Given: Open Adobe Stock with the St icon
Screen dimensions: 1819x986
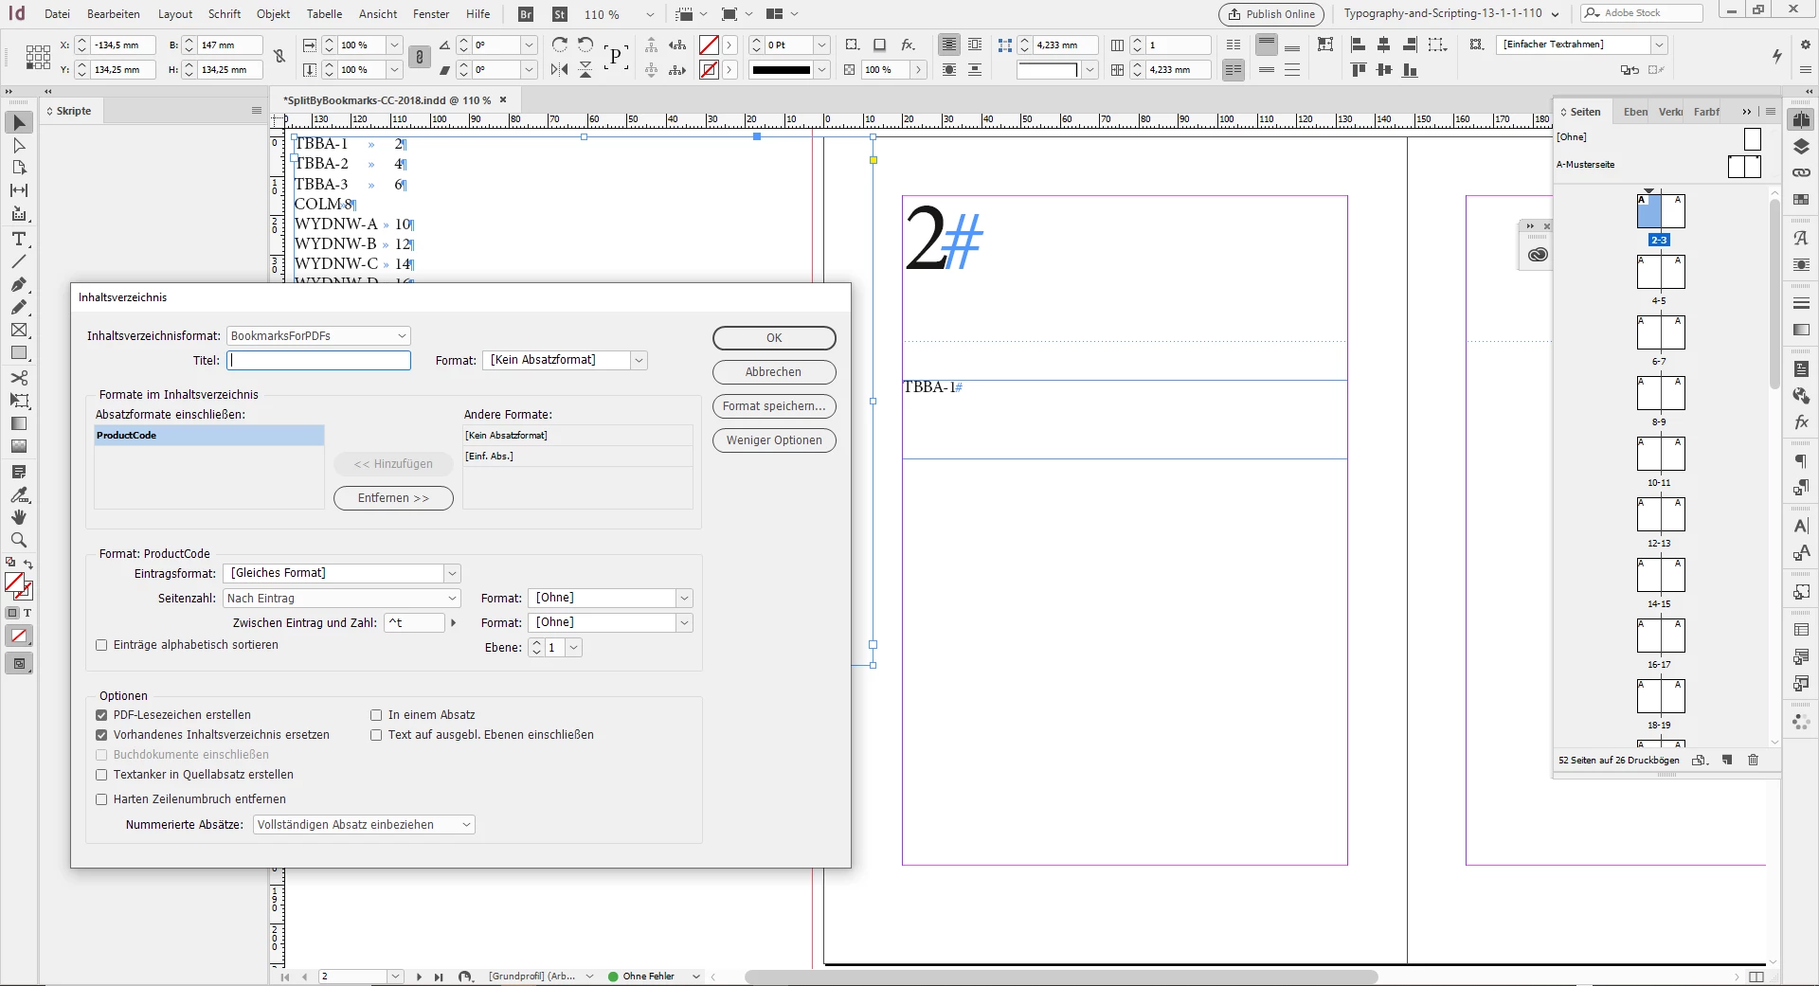Looking at the screenshot, I should click(x=560, y=14).
